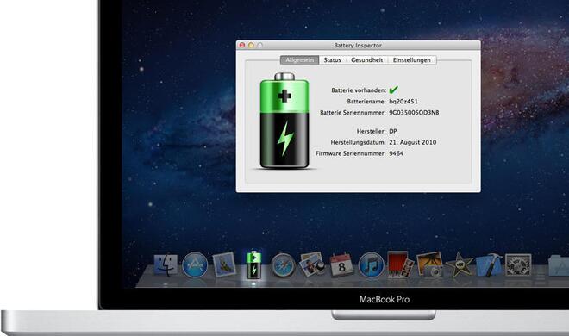Open the Gesundheit tab
The height and width of the screenshot is (336, 569).
coord(367,60)
